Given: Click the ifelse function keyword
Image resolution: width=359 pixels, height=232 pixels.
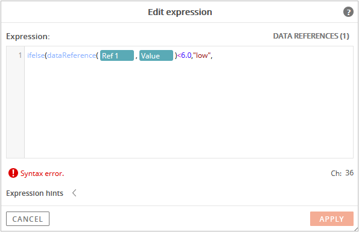Looking at the screenshot, I should (x=36, y=55).
